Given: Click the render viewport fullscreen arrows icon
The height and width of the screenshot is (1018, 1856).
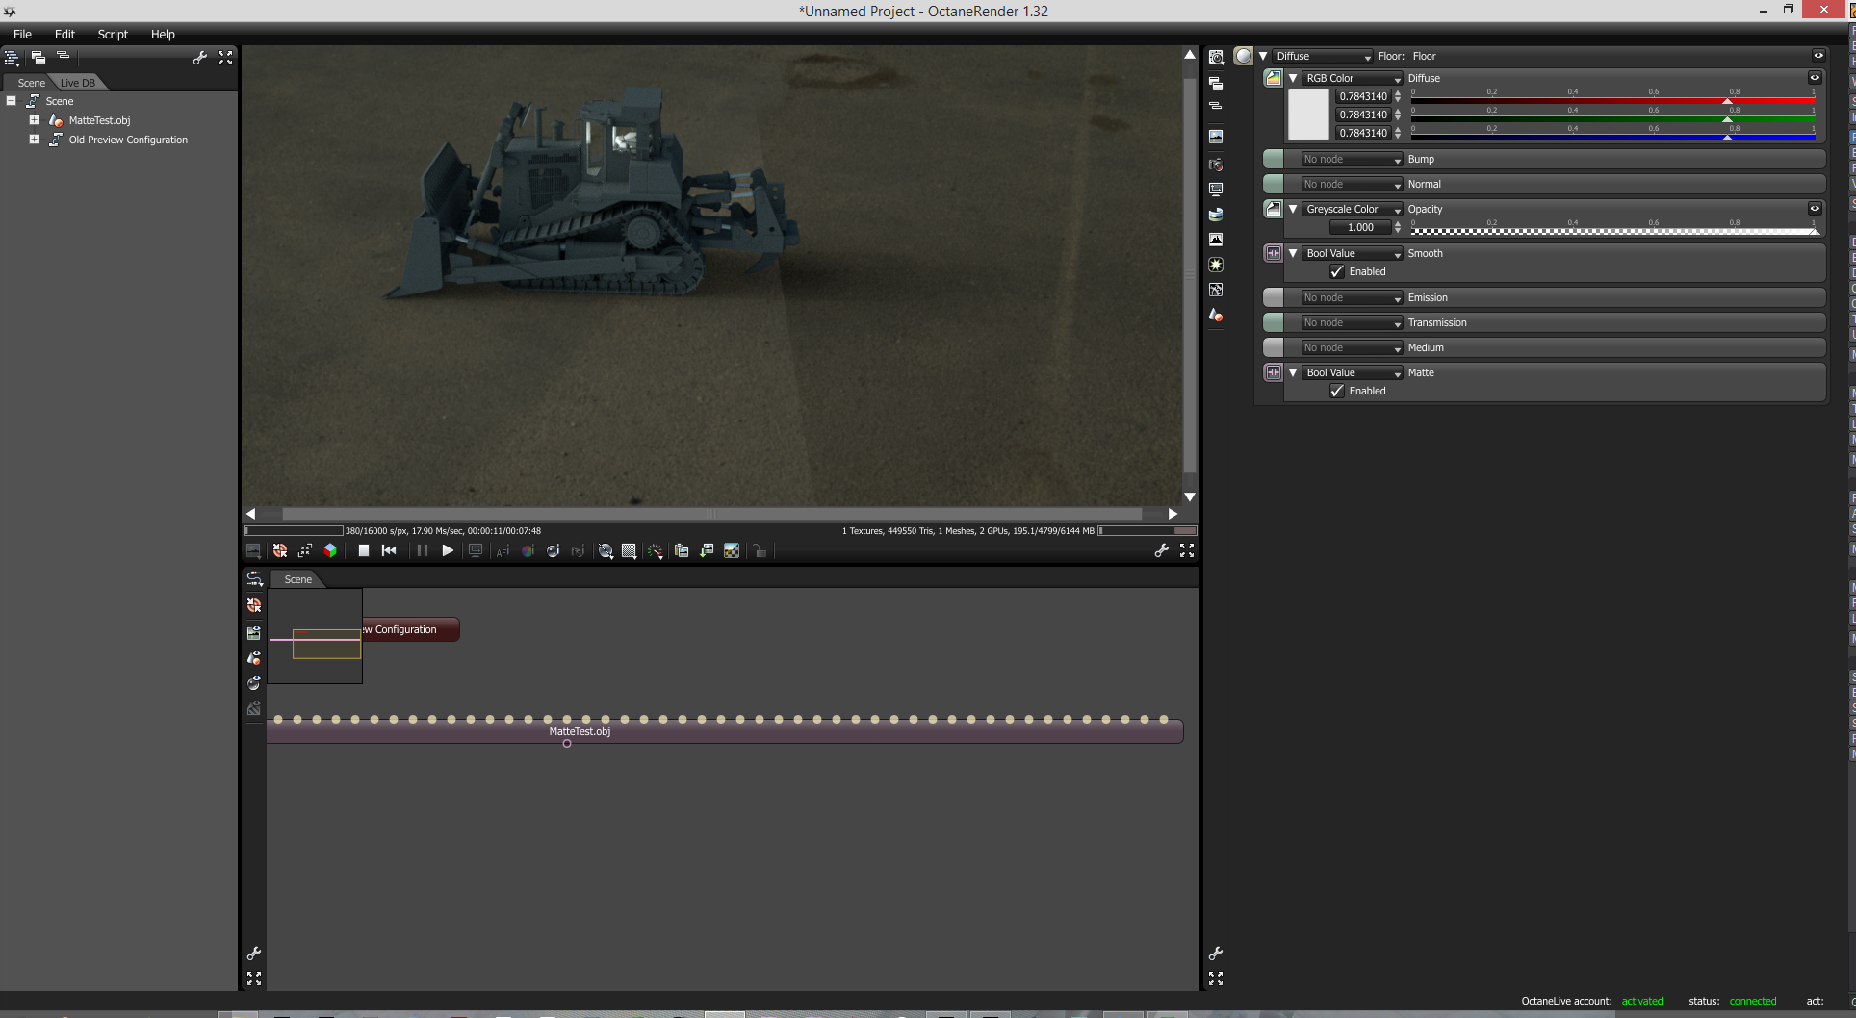Looking at the screenshot, I should [1187, 550].
